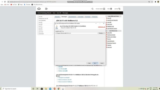The width and height of the screenshot is (160, 90).
Task: Open Maps bookmark
Action: tap(20, 4)
